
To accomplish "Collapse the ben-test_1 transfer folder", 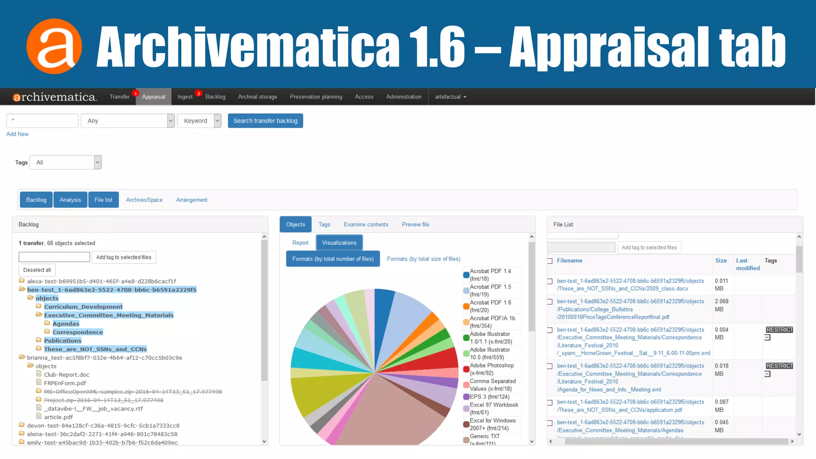I will point(22,289).
